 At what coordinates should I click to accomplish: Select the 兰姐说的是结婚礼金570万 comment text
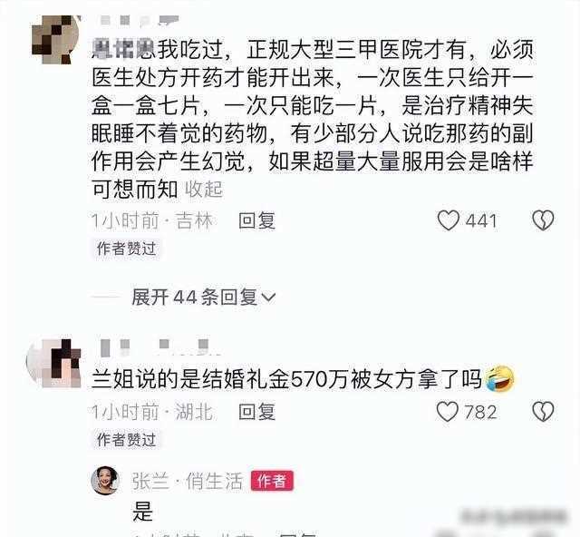(x=286, y=379)
